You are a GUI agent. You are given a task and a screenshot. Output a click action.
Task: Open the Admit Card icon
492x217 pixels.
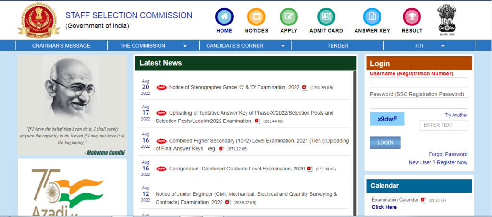point(326,17)
